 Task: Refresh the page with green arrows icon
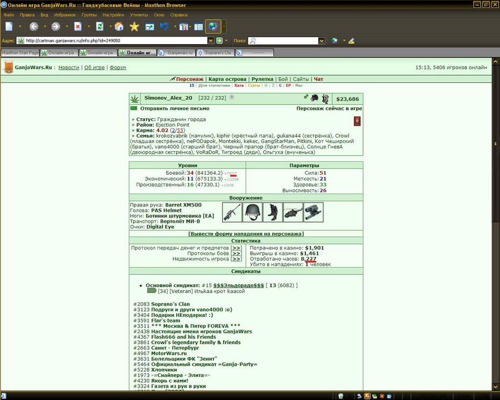[100, 26]
